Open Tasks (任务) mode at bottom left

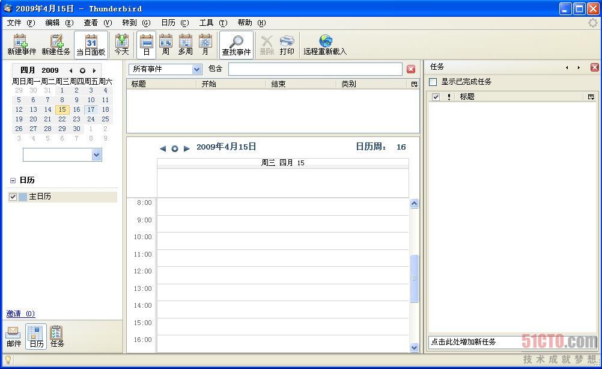tap(57, 337)
